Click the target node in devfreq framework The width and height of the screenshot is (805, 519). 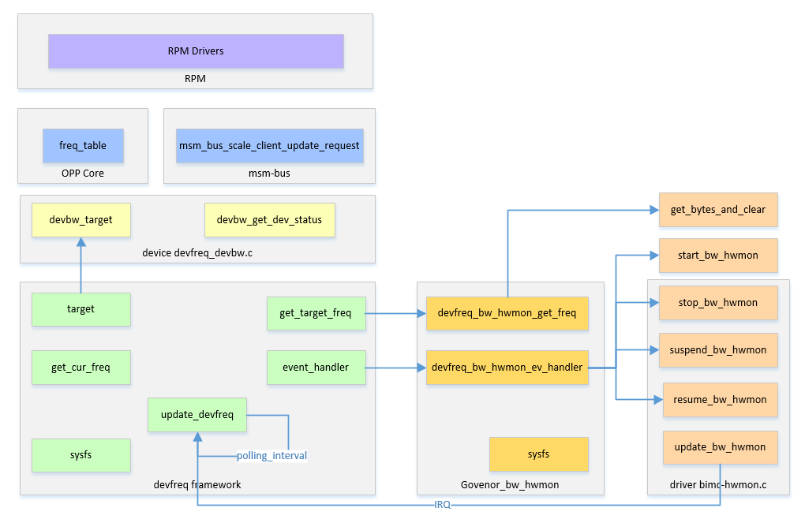[81, 309]
